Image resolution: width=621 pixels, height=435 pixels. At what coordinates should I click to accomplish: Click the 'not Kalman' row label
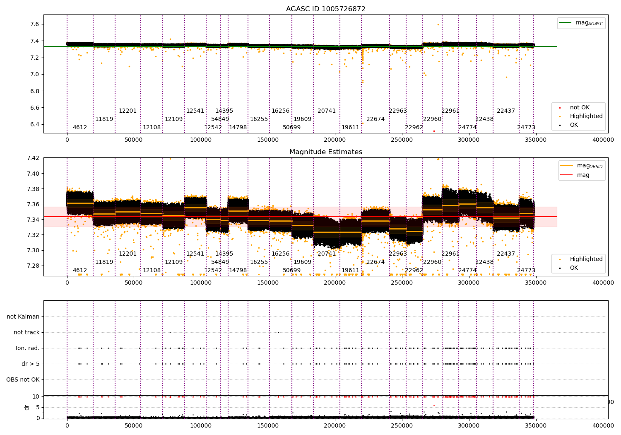coord(23,317)
